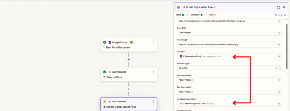
Task: Open three-dot menu on Create Digital Wallet Pass step
Action: tap(153, 101)
